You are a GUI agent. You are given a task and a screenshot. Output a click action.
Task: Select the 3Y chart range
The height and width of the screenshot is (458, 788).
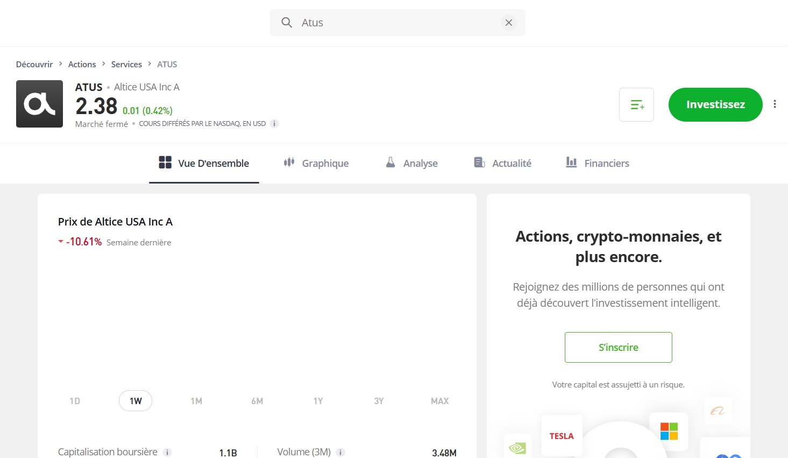pos(379,401)
